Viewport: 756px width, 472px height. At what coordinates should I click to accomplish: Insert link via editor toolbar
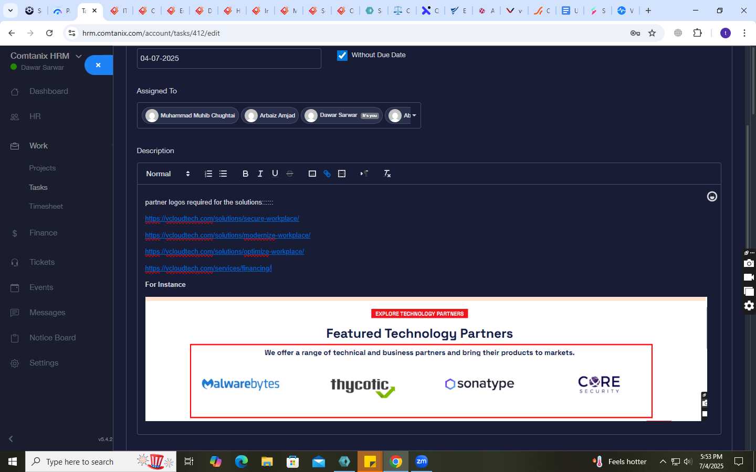point(327,174)
